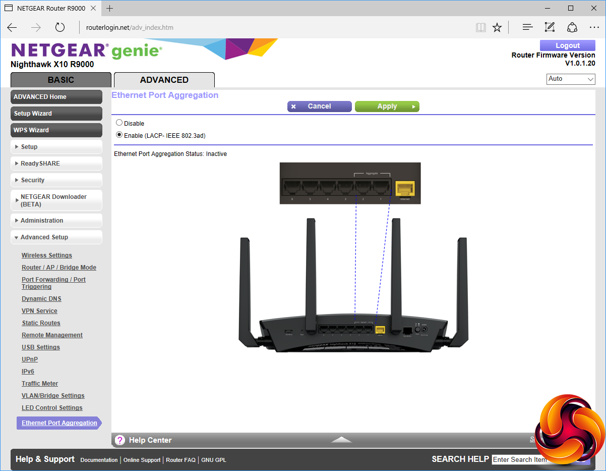This screenshot has height=471, width=606.
Task: Select the Disable radio button
Action: [x=119, y=123]
